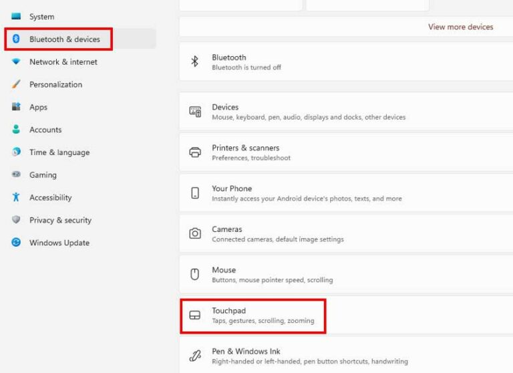Click the Bluetooth icon in the sidebar
Screen dimensions: 513x373
tap(16, 39)
